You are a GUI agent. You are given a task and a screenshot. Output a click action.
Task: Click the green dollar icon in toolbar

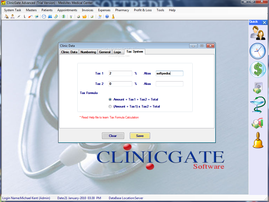[x=63, y=16]
